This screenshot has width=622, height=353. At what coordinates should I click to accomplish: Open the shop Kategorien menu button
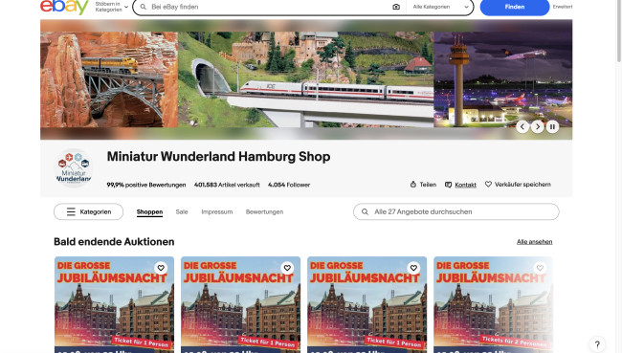[88, 211]
